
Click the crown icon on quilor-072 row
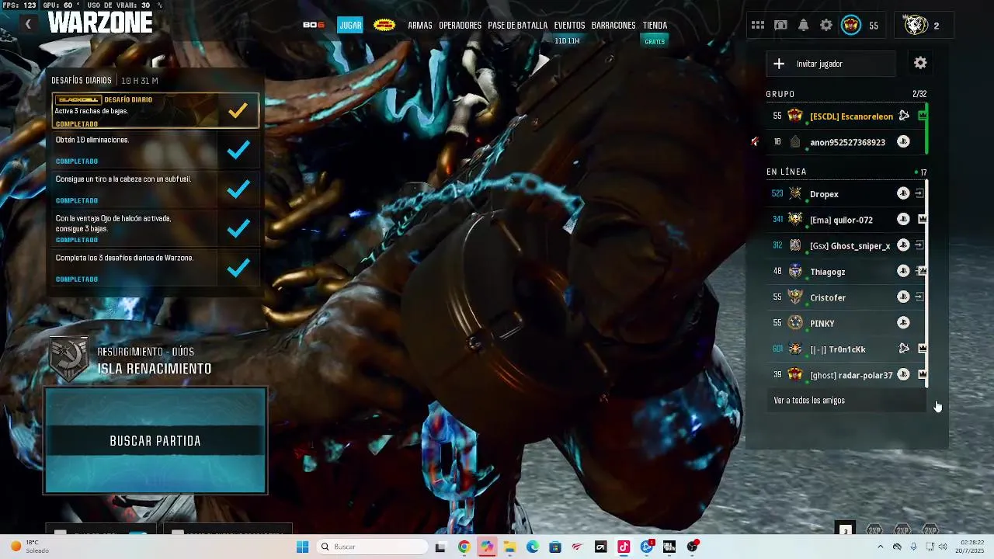923,220
